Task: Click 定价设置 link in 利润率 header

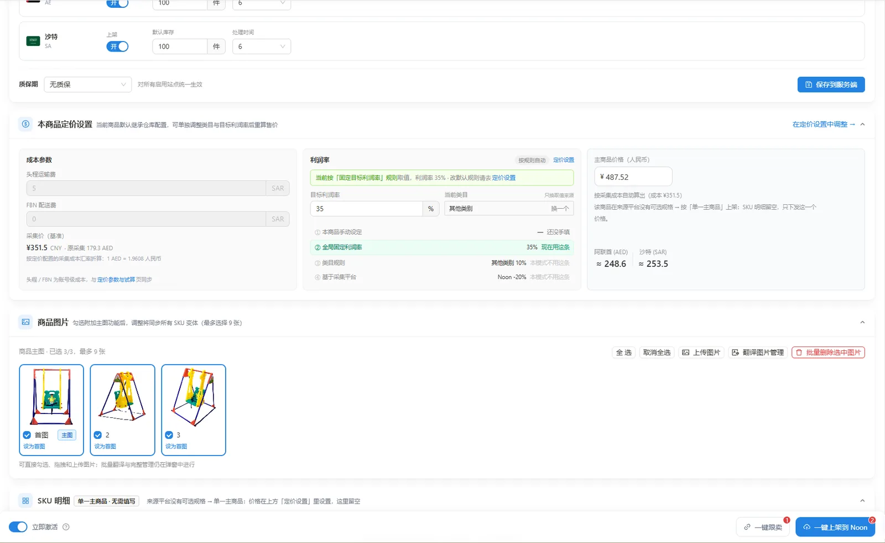Action: pos(564,160)
